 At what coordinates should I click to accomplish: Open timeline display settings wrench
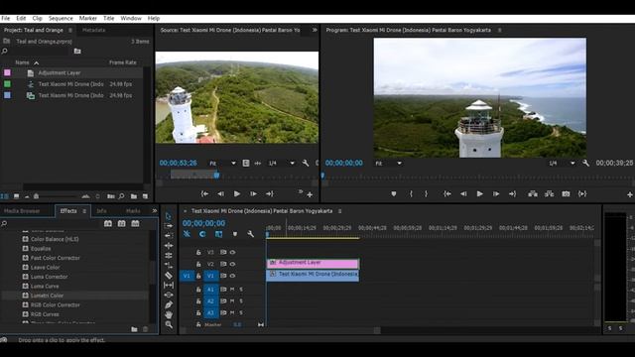[x=250, y=234]
